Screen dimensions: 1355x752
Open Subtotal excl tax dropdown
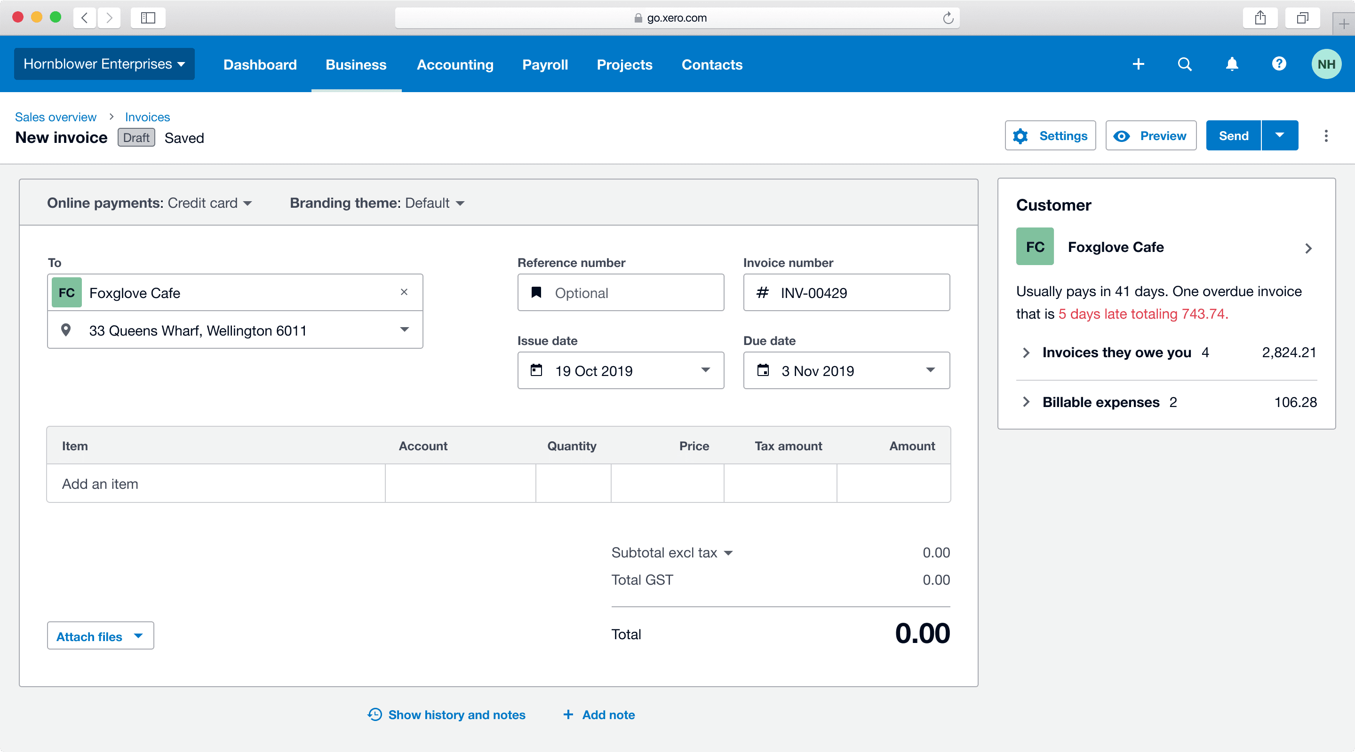[x=672, y=552]
